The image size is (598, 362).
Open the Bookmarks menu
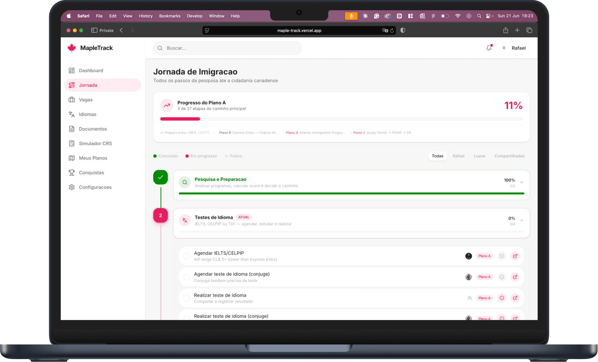click(170, 16)
